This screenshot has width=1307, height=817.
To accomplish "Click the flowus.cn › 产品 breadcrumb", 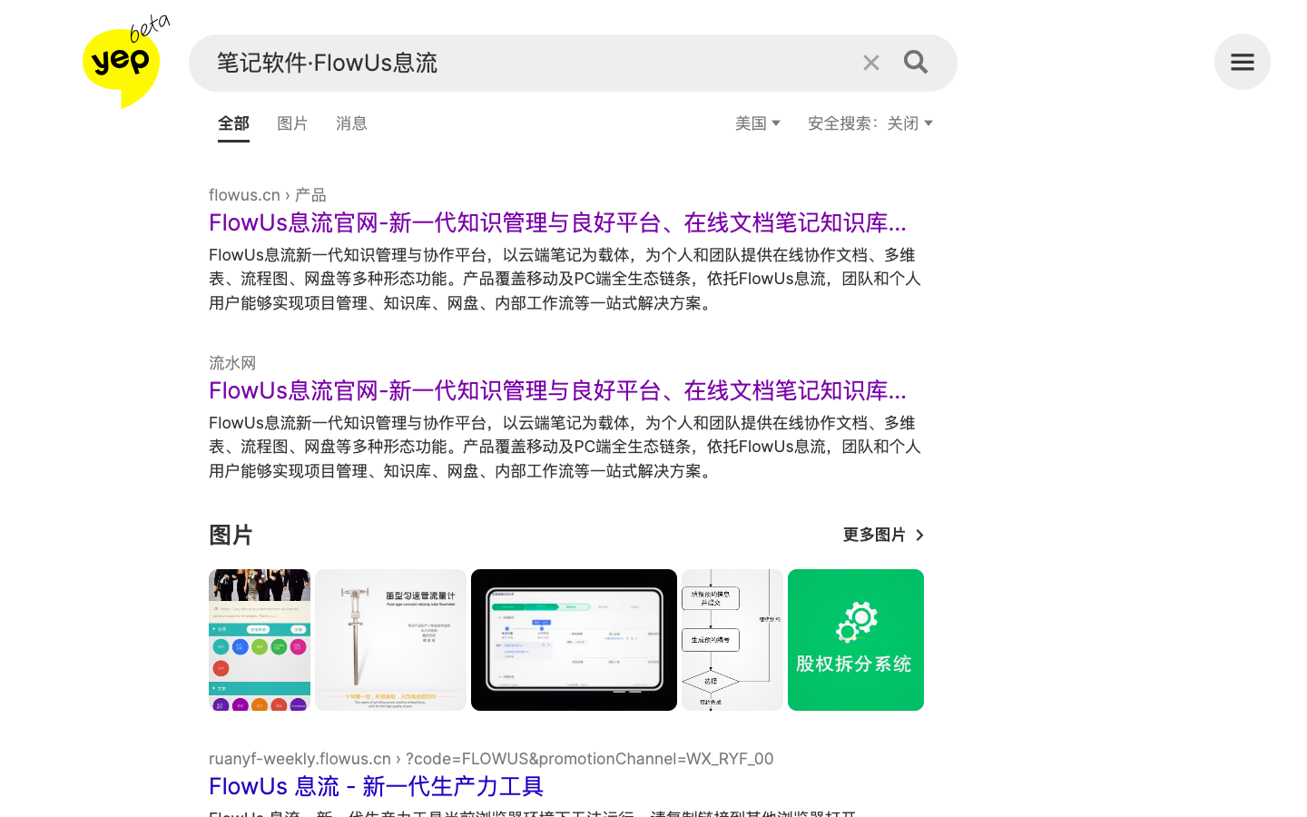I will 268,194.
